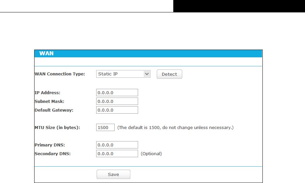Image resolution: width=305 pixels, height=183 pixels.
Task: Click the Secondary DNS input field
Action: pyautogui.click(x=117, y=154)
